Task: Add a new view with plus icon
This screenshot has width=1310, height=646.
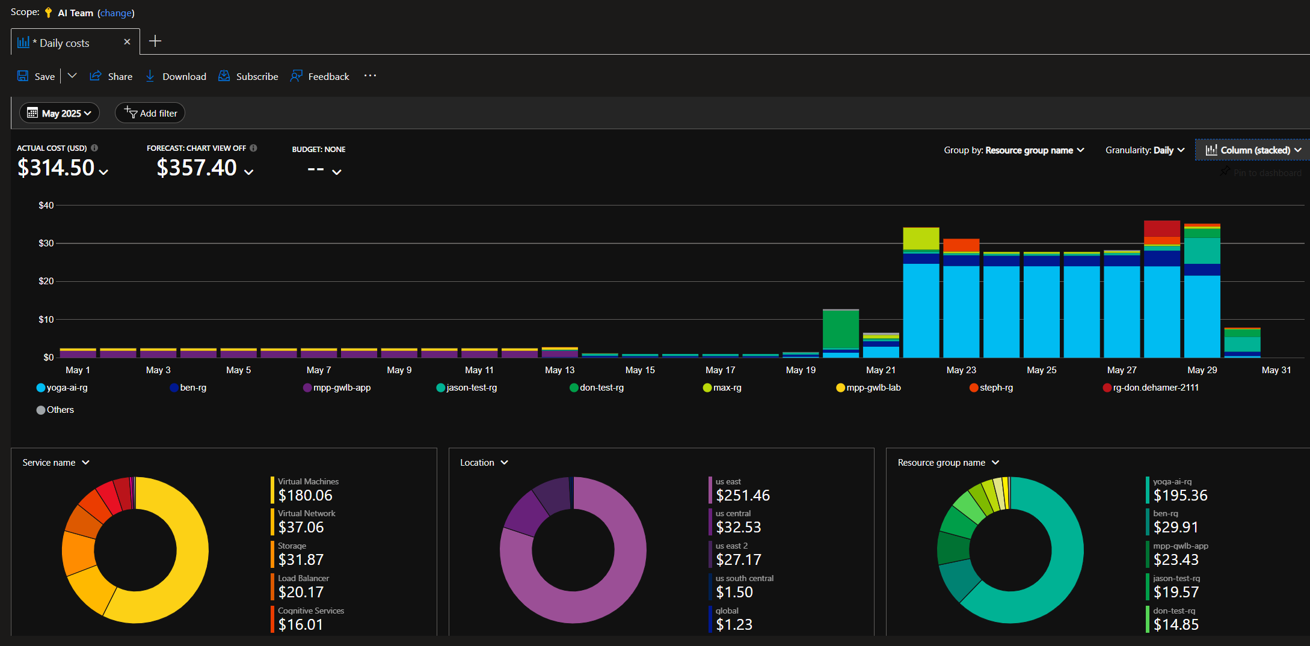Action: [155, 41]
